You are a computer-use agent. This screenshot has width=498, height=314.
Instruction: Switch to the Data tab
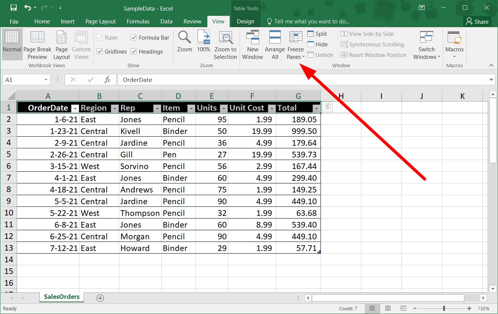[166, 22]
